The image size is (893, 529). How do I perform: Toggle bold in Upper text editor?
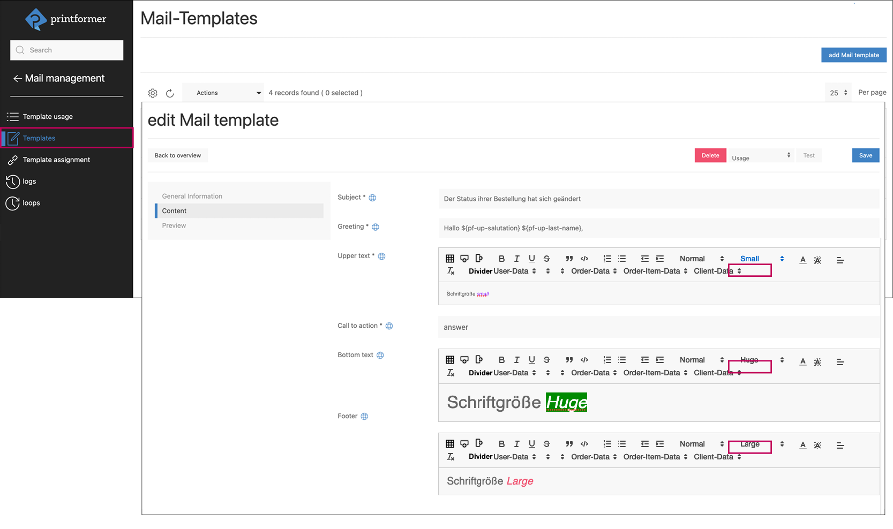click(501, 259)
